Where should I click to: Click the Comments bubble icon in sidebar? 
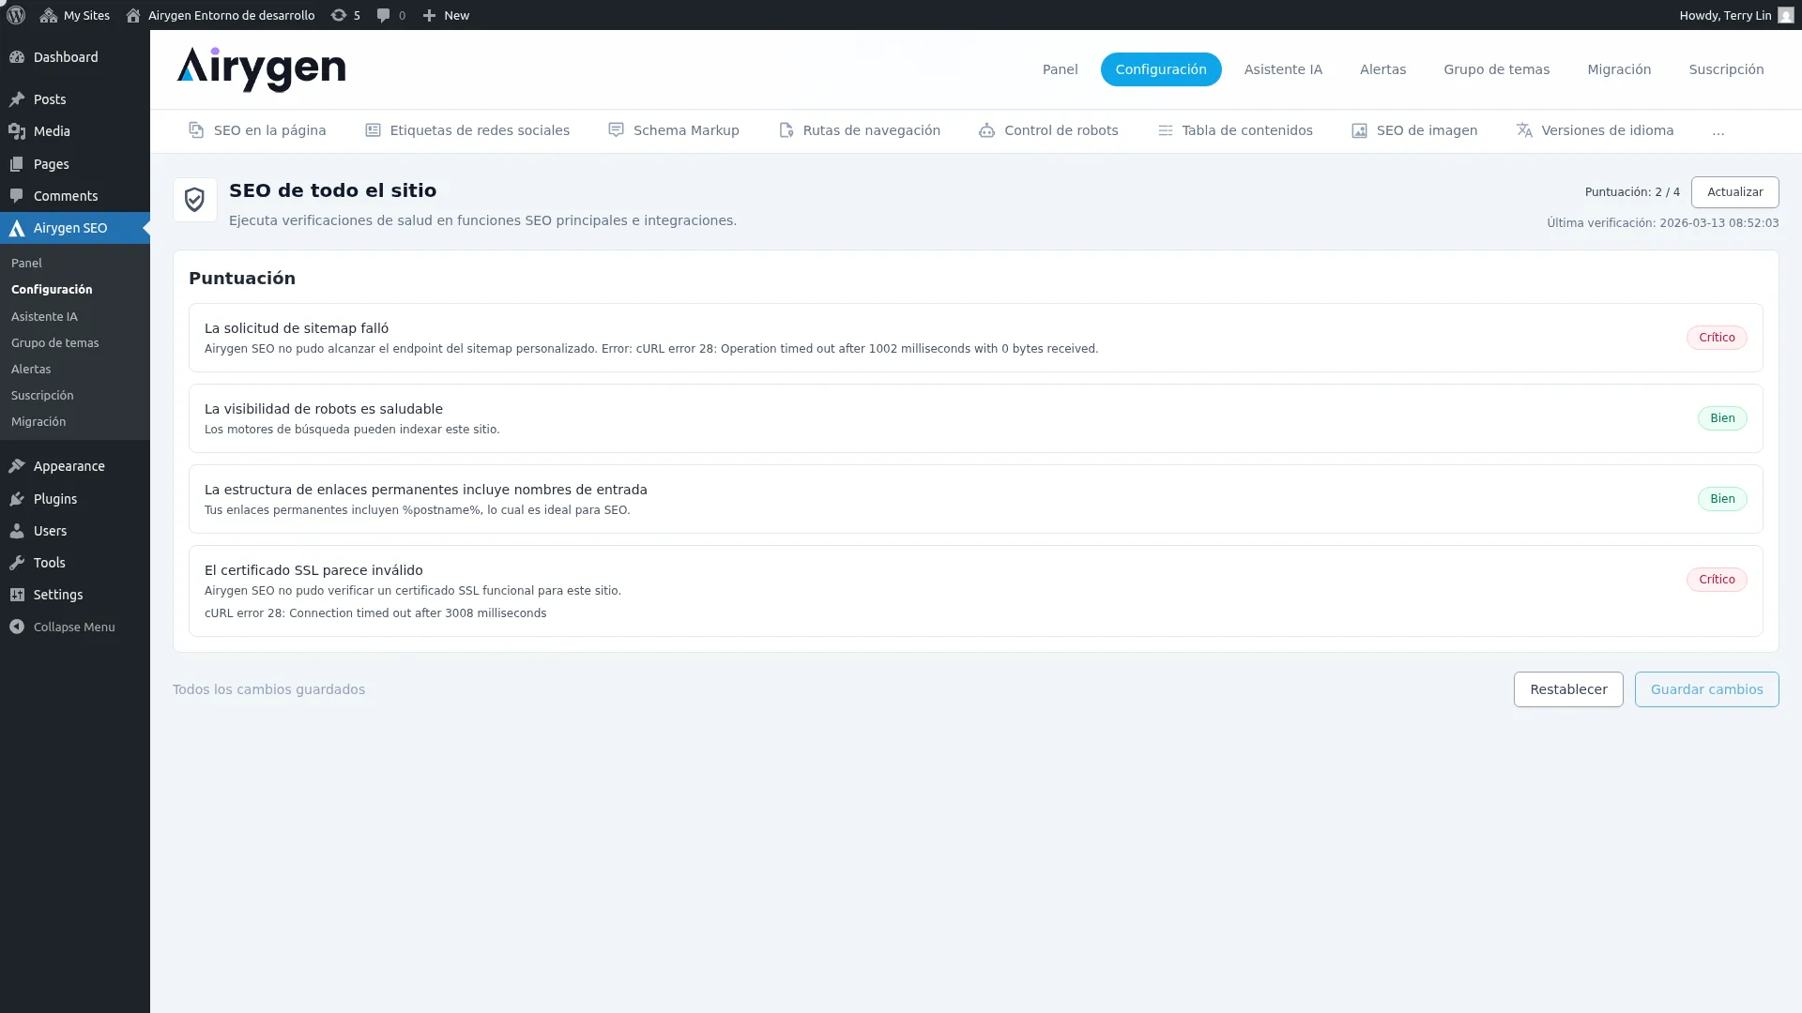tap(17, 196)
